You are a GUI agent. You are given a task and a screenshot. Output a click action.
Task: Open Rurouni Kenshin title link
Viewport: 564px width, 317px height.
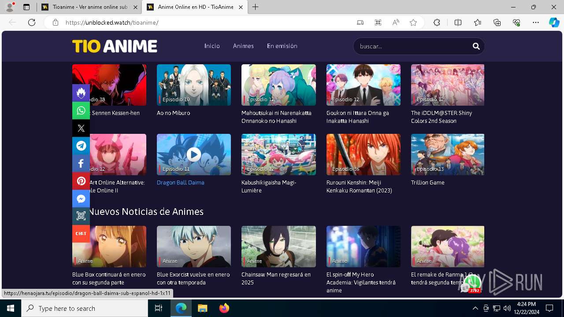(x=359, y=187)
